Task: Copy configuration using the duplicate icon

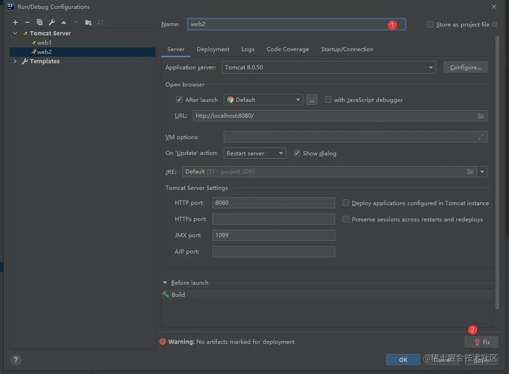Action: [40, 22]
